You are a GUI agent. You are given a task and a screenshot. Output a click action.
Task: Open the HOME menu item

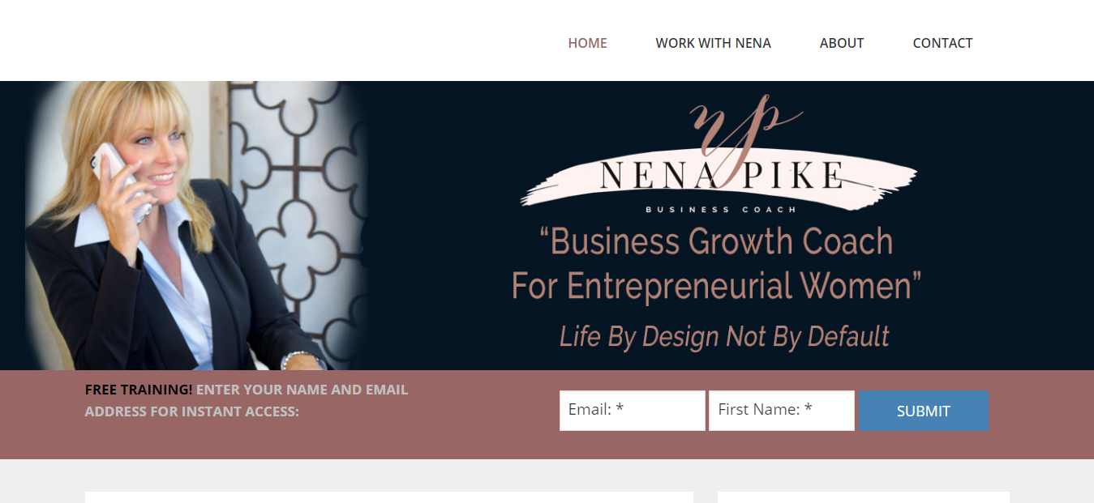(x=587, y=43)
